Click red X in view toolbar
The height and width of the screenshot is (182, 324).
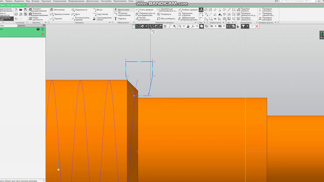pyautogui.click(x=257, y=26)
